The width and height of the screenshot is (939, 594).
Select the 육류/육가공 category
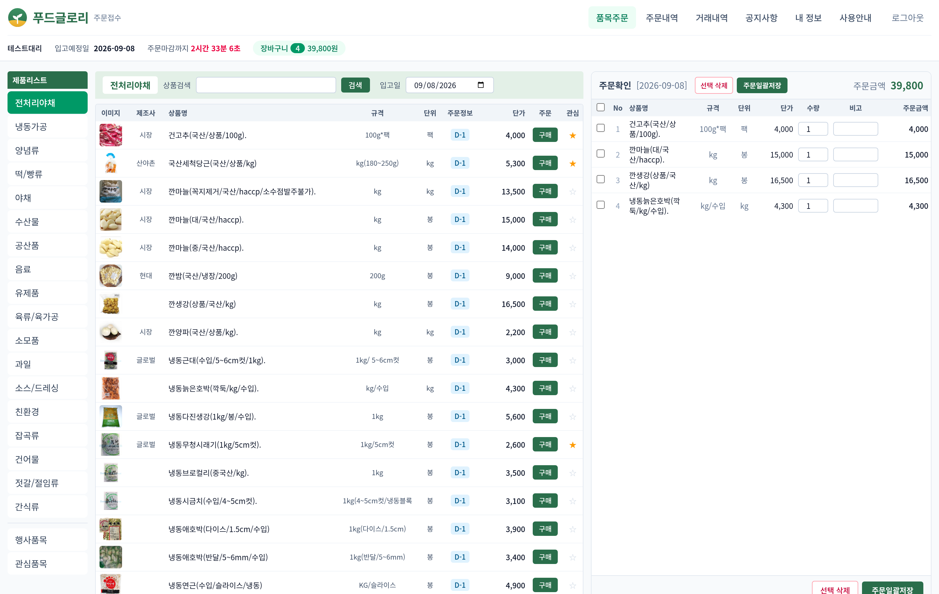coord(48,317)
